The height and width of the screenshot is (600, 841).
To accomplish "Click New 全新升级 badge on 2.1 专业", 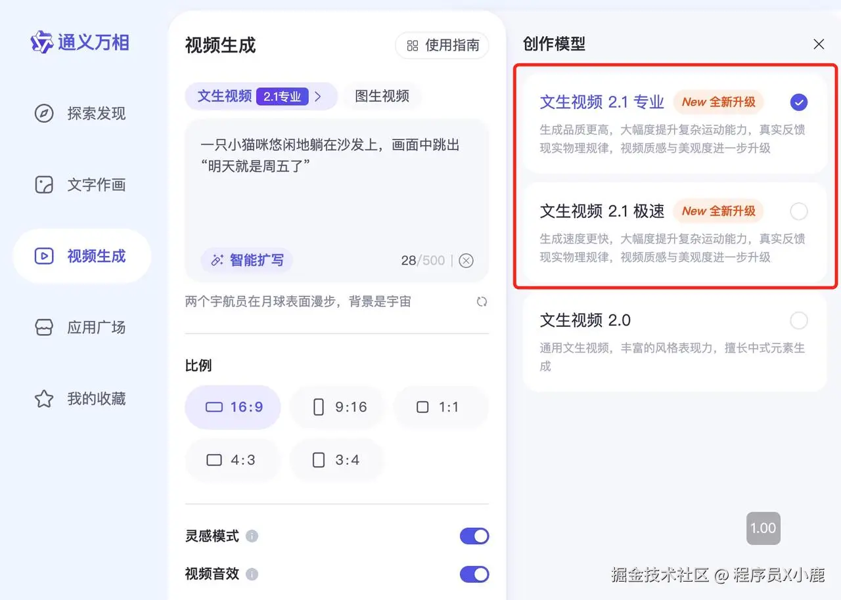I will tap(719, 102).
